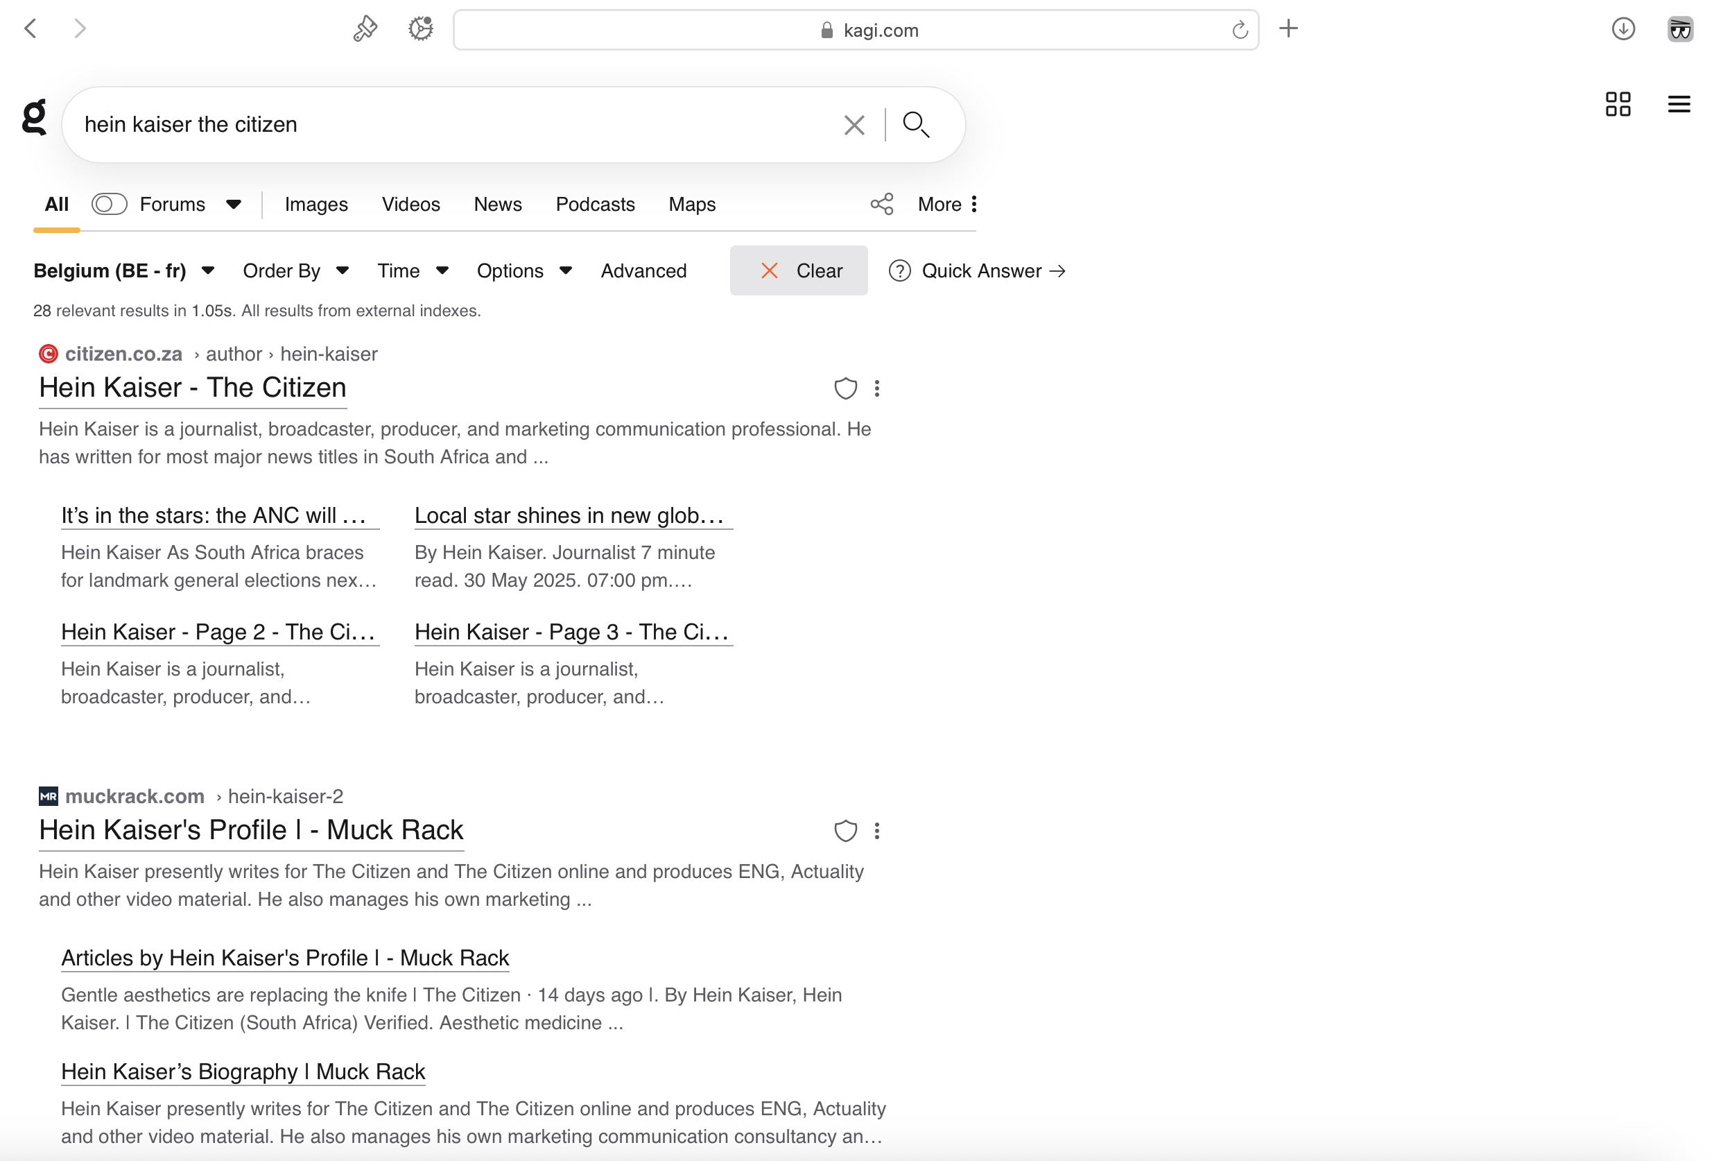
Task: Open the hamburger menu icon
Action: click(1679, 104)
